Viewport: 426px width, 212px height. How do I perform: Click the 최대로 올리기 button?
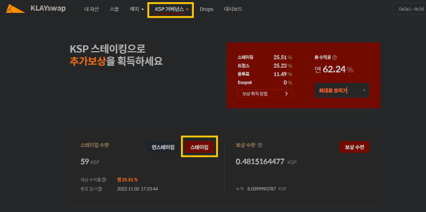[342, 90]
